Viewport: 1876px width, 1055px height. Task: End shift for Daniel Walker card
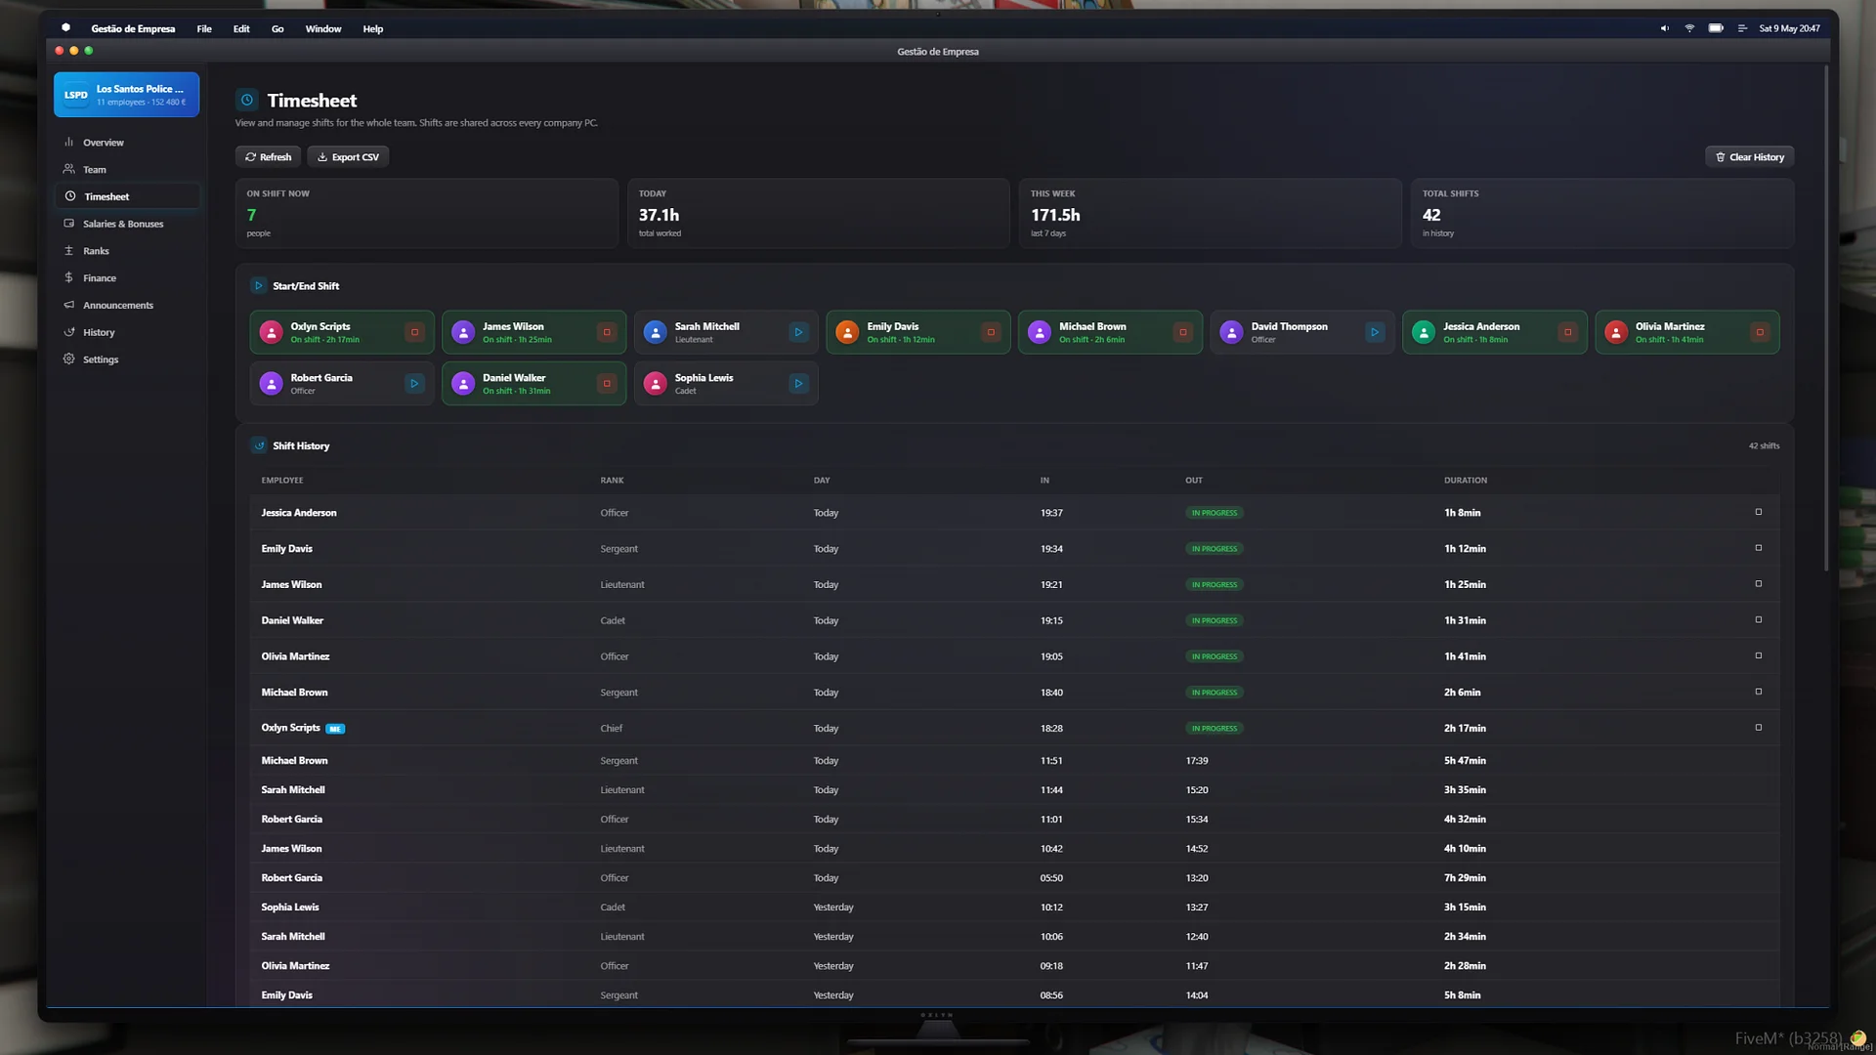point(607,383)
